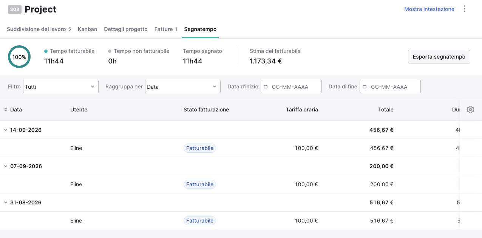Click the 308 project number badge
Screen dimensions: 482x238
tap(15, 9)
